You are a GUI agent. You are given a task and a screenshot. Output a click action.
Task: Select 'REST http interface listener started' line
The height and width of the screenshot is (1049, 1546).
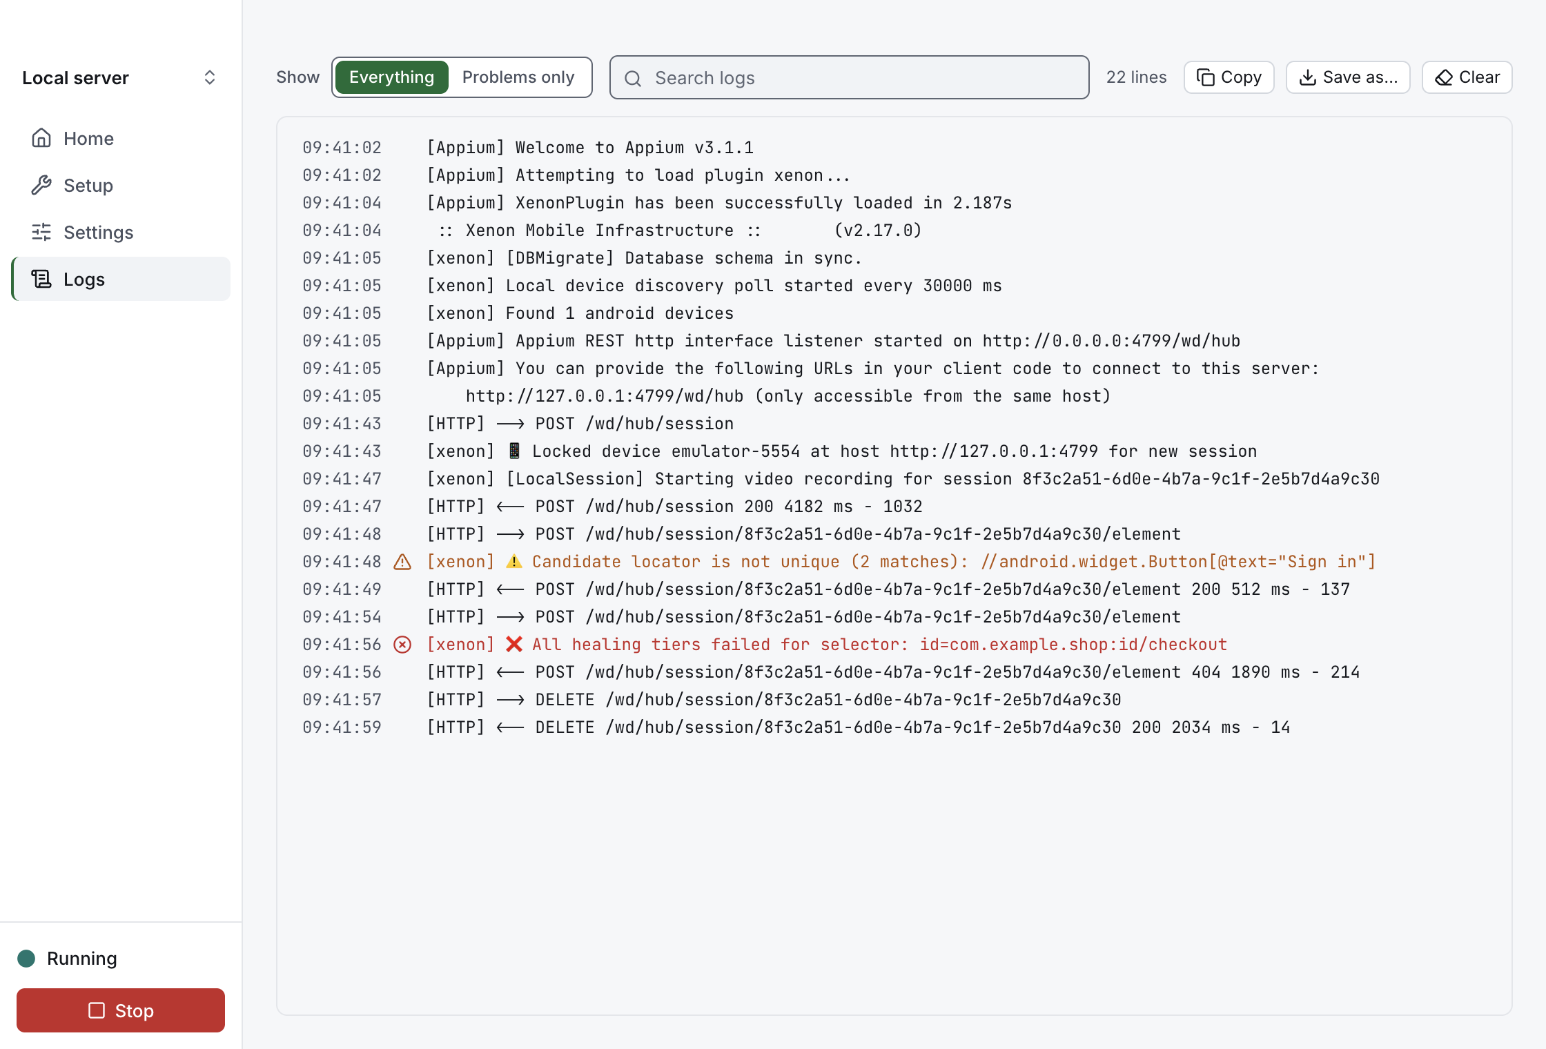pyautogui.click(x=894, y=341)
